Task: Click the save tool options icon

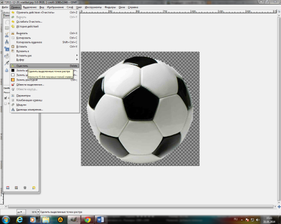Action: tap(8, 187)
